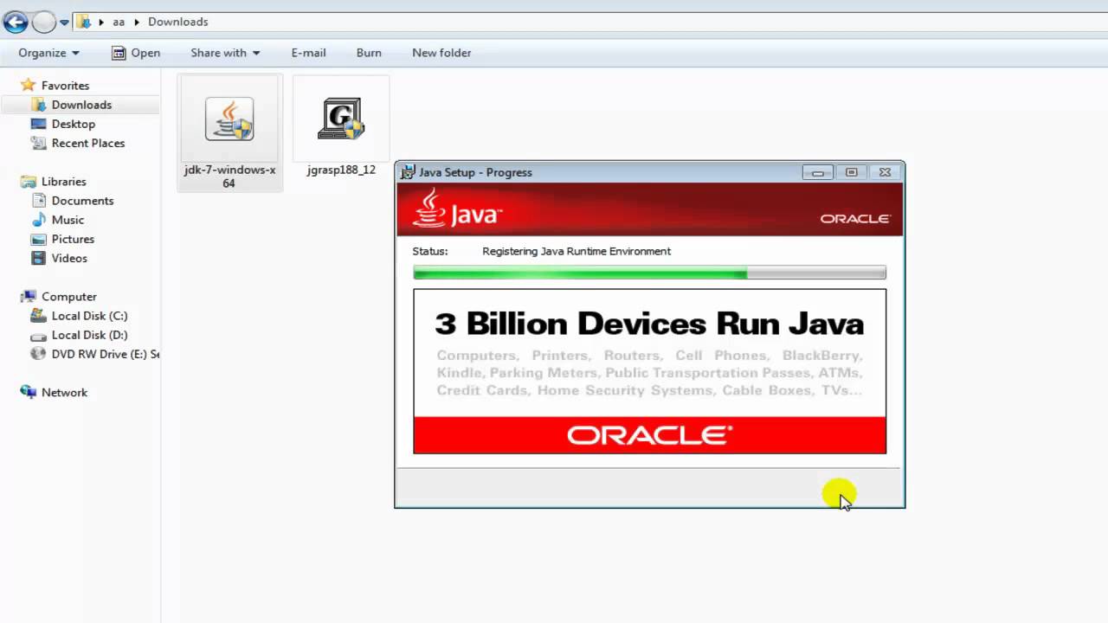1108x623 pixels.
Task: Click the Downloads folder icon in sidebar
Action: point(38,105)
